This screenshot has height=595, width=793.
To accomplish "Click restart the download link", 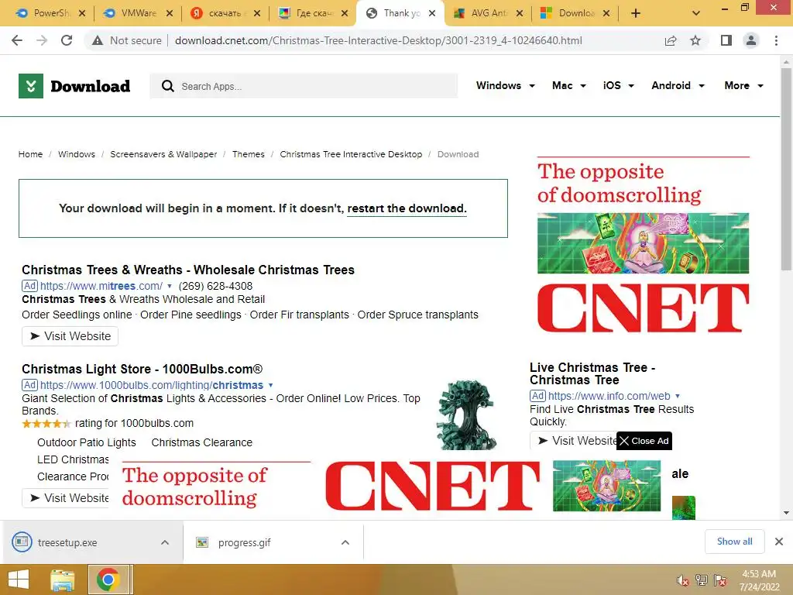I will click(x=407, y=208).
